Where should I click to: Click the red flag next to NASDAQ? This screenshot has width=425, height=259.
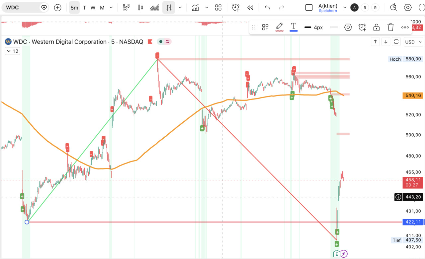coord(150,42)
